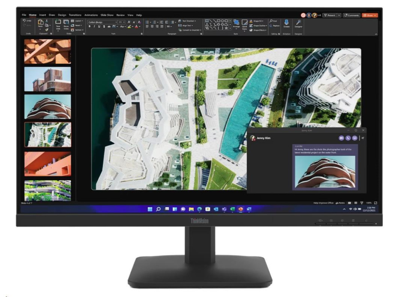Click the Find magnifier icon

click(x=271, y=21)
